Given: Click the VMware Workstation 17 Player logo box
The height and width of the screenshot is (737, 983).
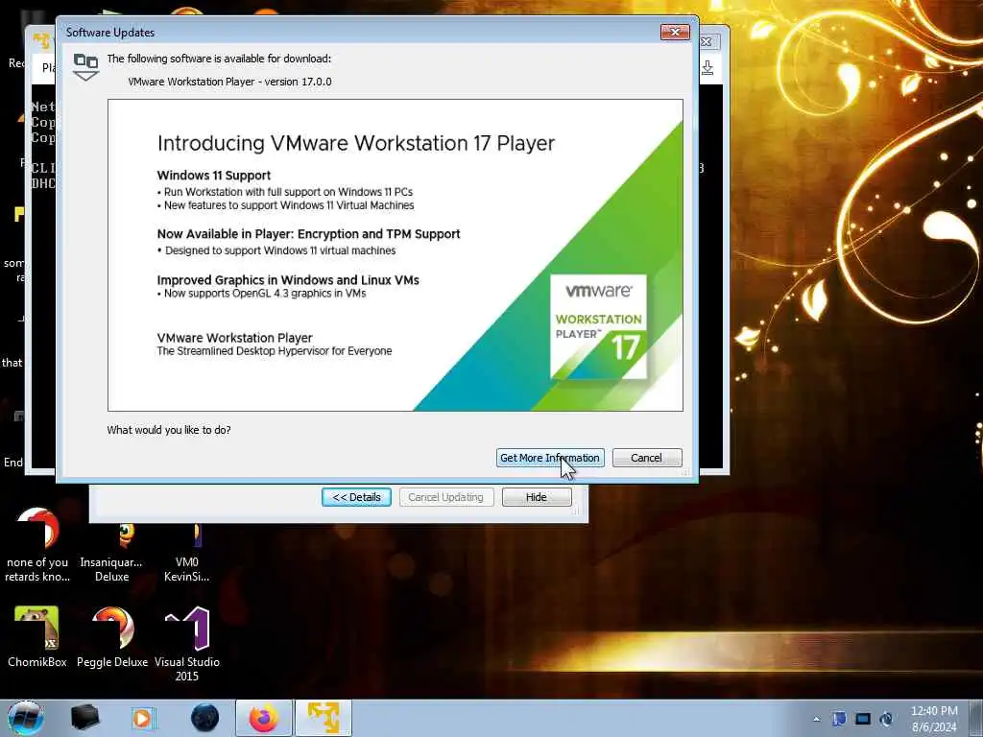Looking at the screenshot, I should [x=598, y=326].
